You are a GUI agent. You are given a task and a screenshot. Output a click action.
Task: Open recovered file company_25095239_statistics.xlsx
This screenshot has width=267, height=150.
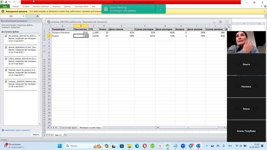[x=21, y=84]
